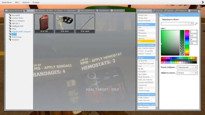Switch to the Инструменты tools tab
205x115 pixels.
click(144, 11)
